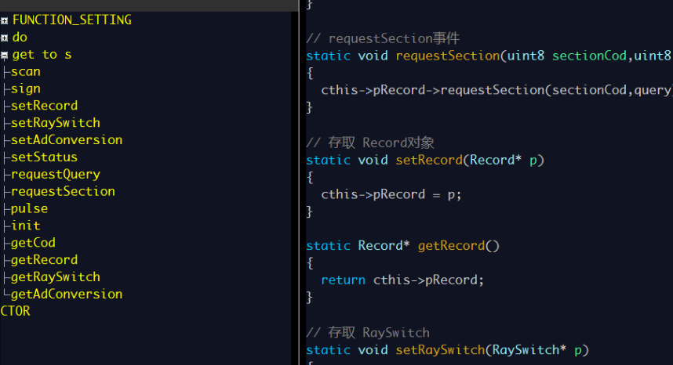Click the 'return cthis->pRecord;' code line
The height and width of the screenshot is (365, 673).
[x=402, y=280]
